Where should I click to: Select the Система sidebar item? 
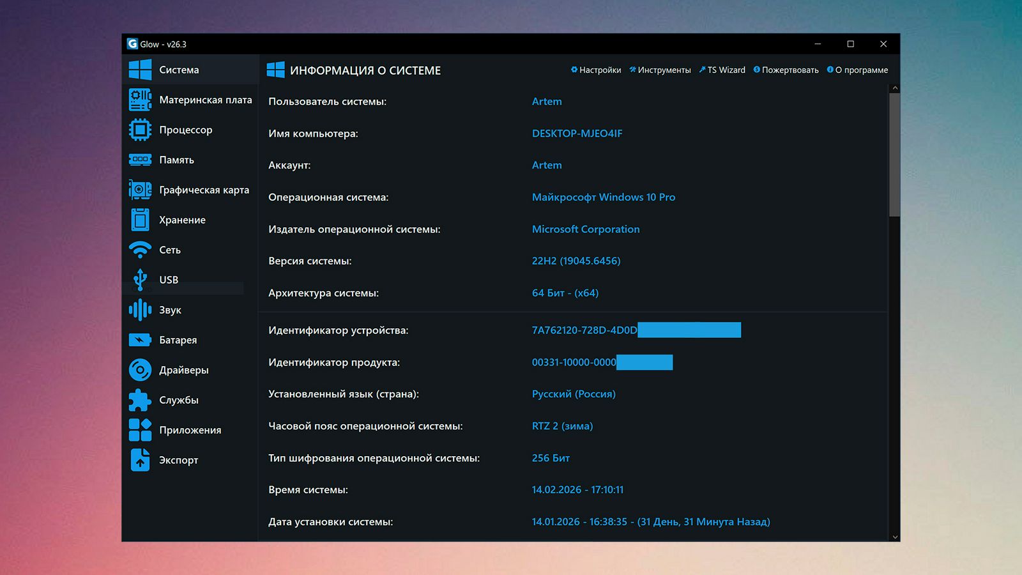pyautogui.click(x=179, y=70)
